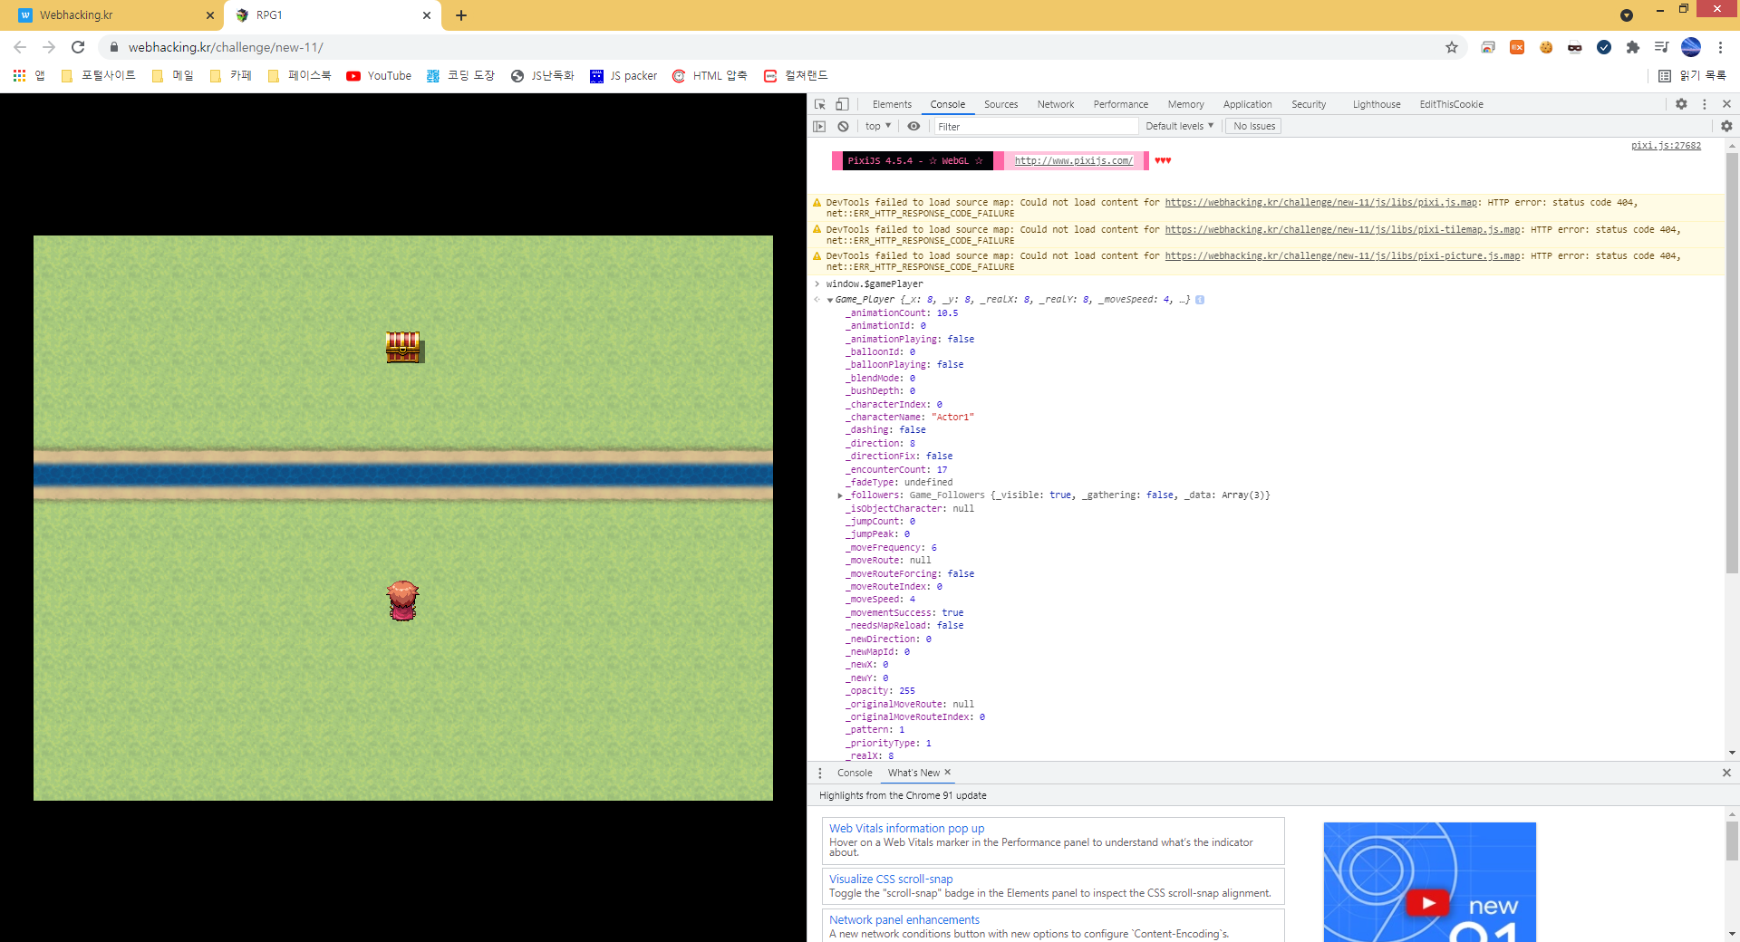Open the JS난독화 bookmark
The height and width of the screenshot is (942, 1740).
543,76
